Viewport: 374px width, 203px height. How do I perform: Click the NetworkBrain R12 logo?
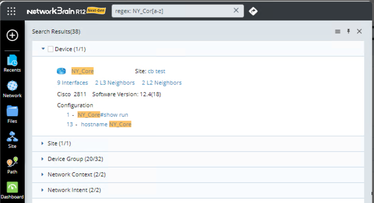click(x=66, y=11)
